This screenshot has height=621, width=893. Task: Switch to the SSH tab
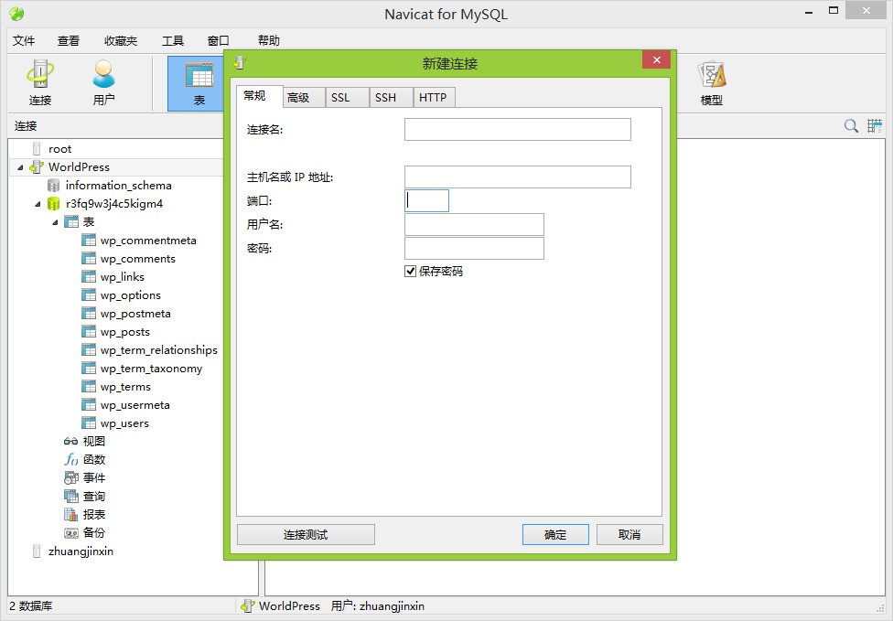click(x=392, y=97)
